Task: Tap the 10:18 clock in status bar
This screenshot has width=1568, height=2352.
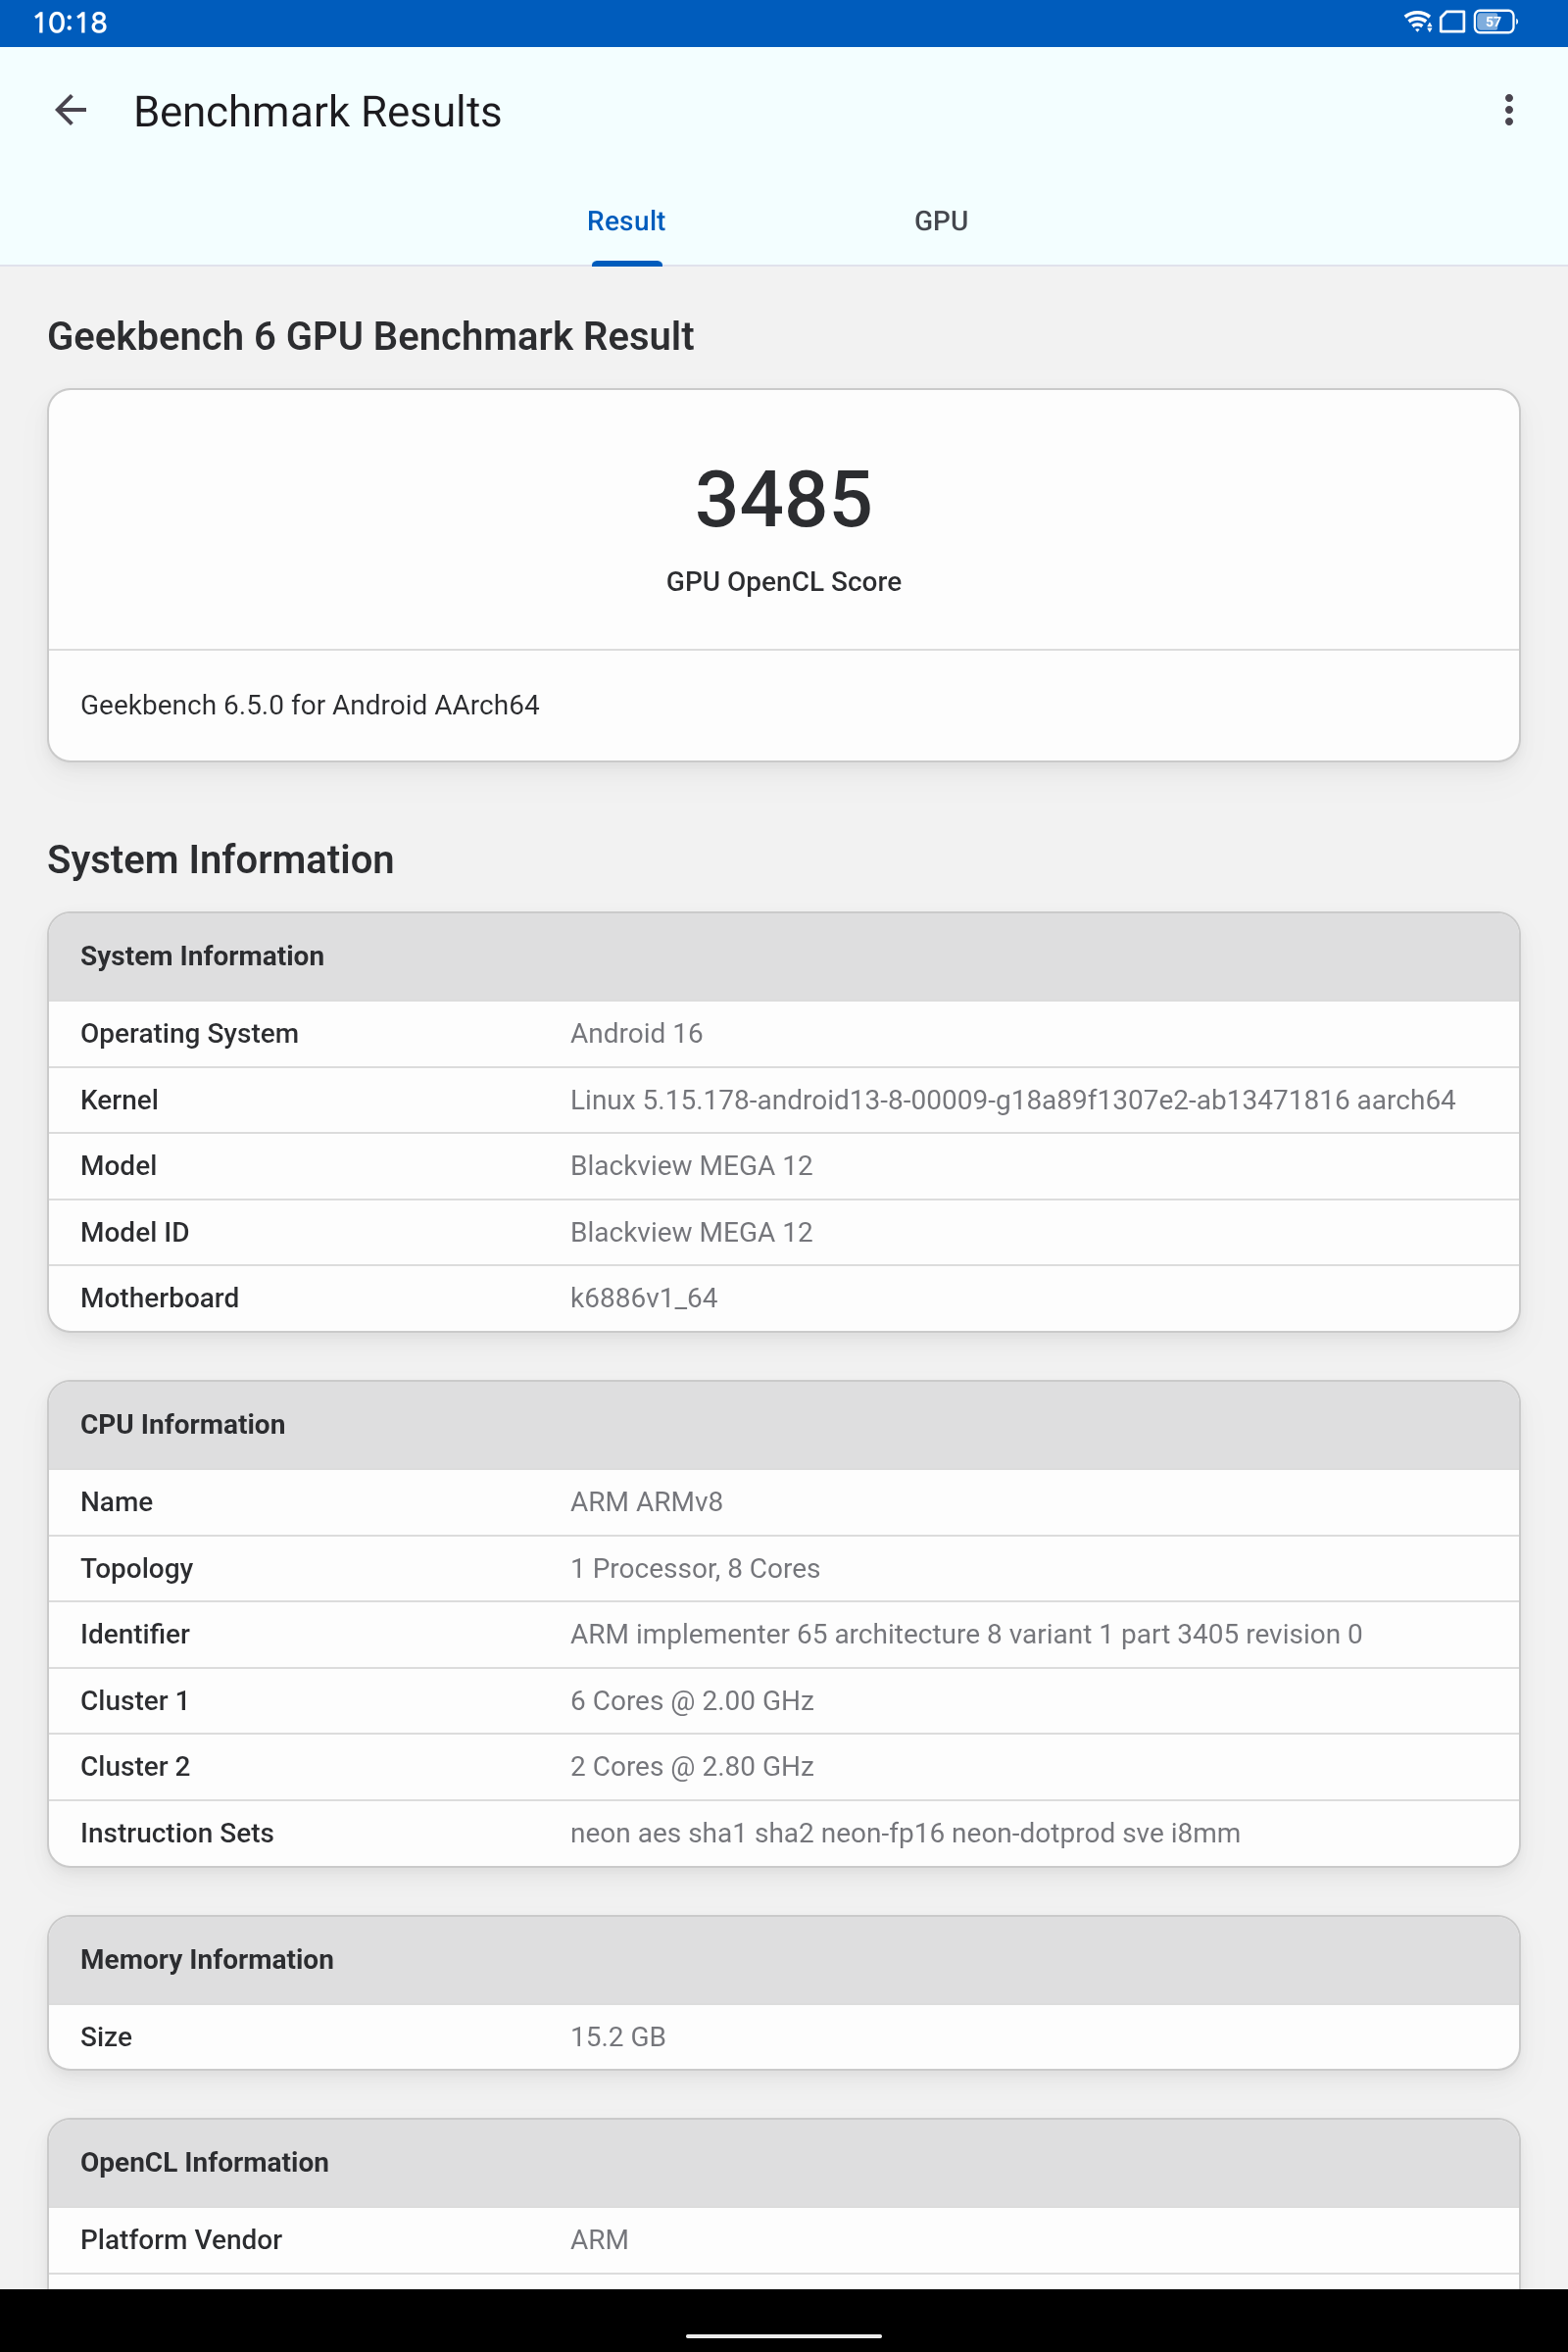Action: coord(70,22)
